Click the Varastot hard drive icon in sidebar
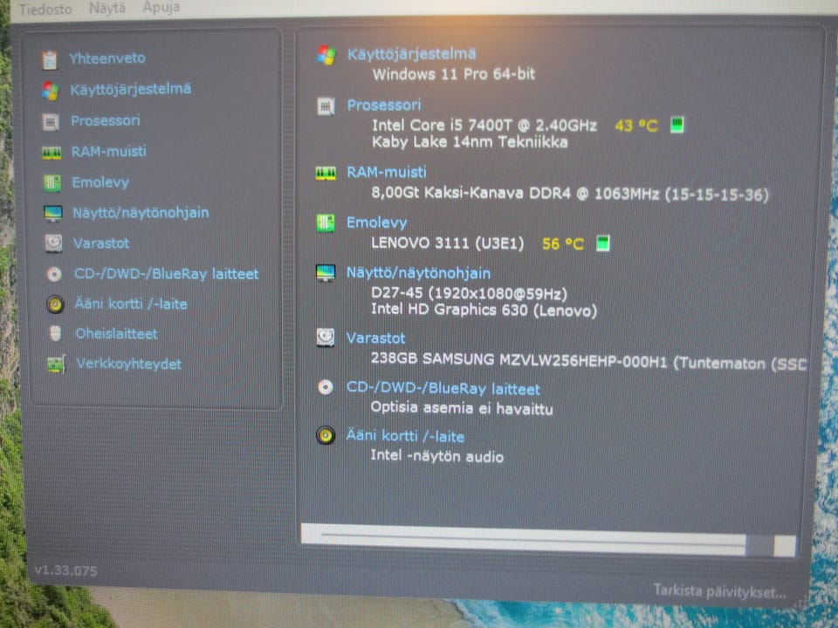 [x=53, y=243]
